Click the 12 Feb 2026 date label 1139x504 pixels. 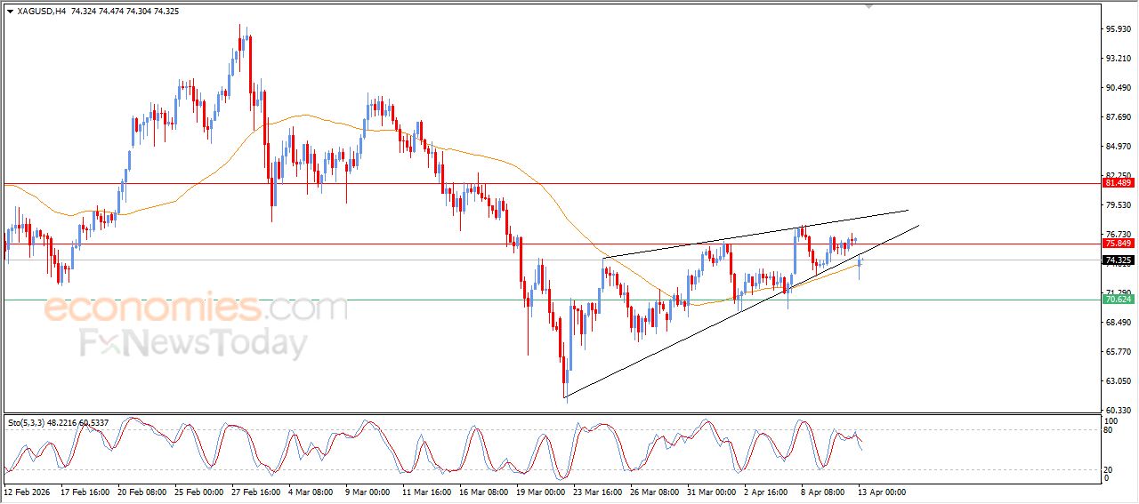coord(28,491)
